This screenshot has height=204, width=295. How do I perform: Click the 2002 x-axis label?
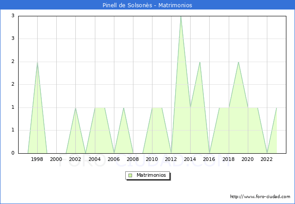[x=75, y=159]
